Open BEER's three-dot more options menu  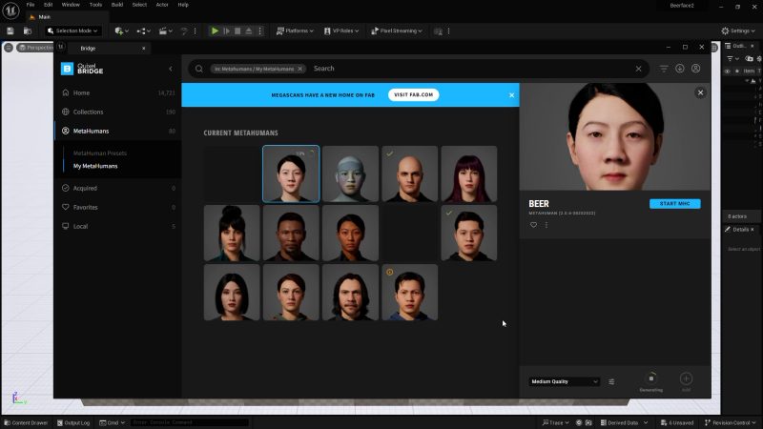pyautogui.click(x=546, y=225)
